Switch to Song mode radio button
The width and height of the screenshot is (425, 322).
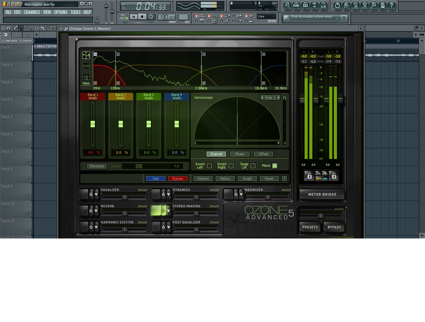coord(127,18)
